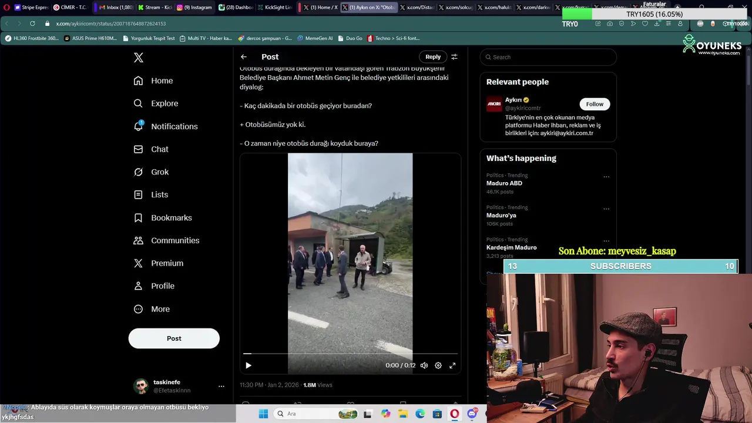Open Explore in the sidebar
The height and width of the screenshot is (423, 752).
coord(156,103)
